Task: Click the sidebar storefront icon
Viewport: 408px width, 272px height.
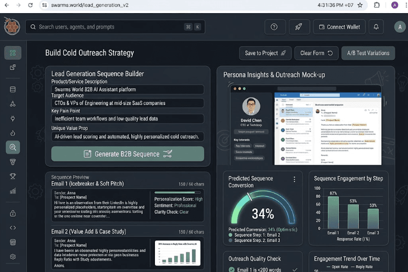Action: pos(13,242)
